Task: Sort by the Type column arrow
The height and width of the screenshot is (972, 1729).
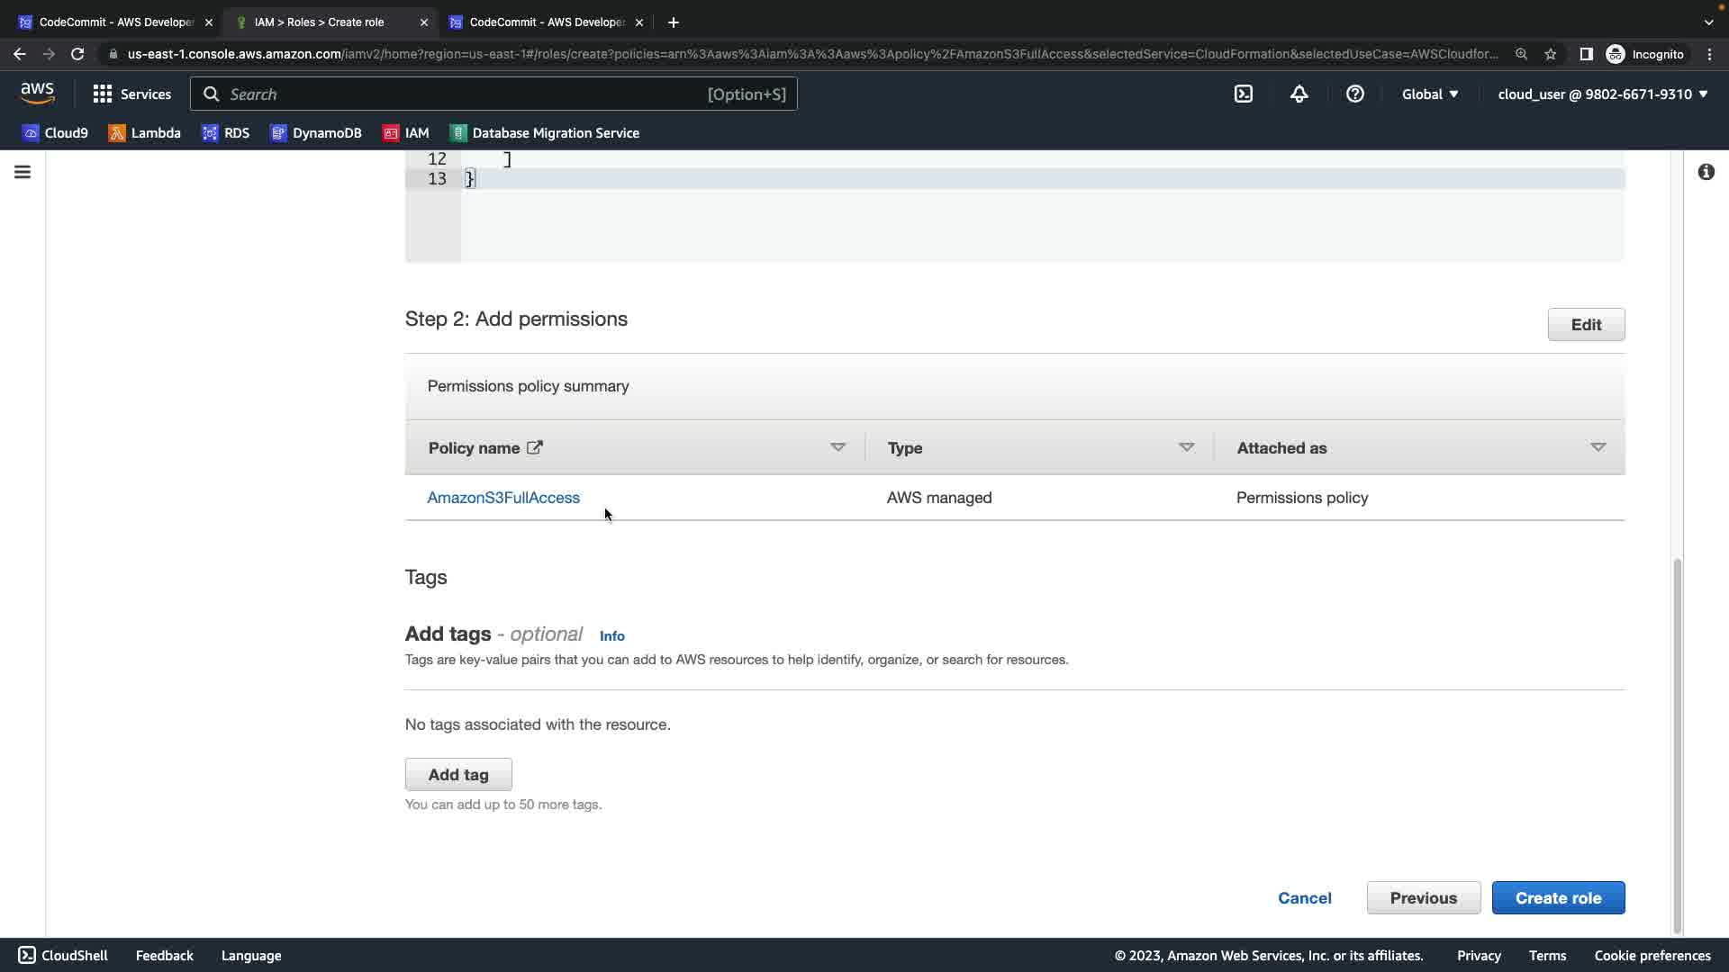Action: pos(1186,447)
